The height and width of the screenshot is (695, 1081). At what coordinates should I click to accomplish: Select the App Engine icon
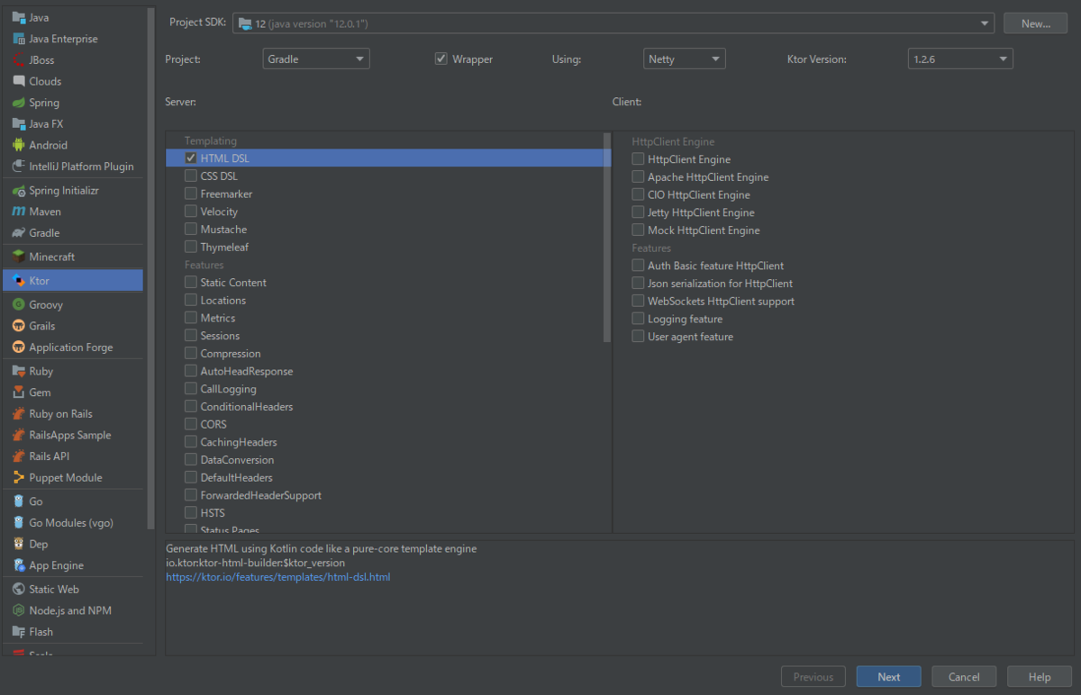pyautogui.click(x=19, y=565)
